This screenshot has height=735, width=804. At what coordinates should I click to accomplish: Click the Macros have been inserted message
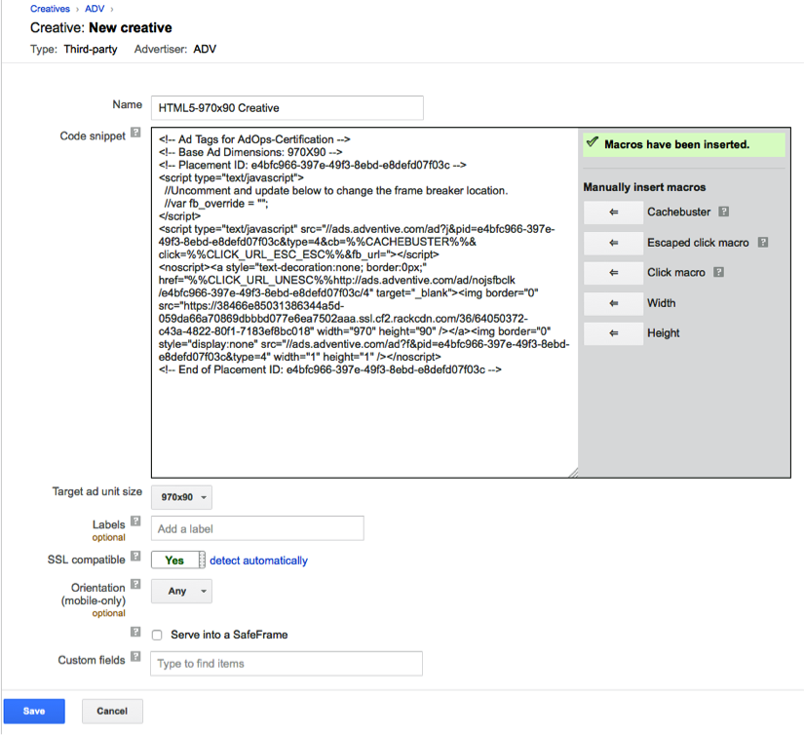click(684, 144)
